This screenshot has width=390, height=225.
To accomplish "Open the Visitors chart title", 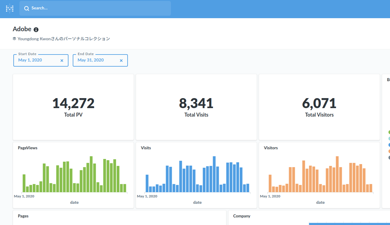I will tap(271, 148).
